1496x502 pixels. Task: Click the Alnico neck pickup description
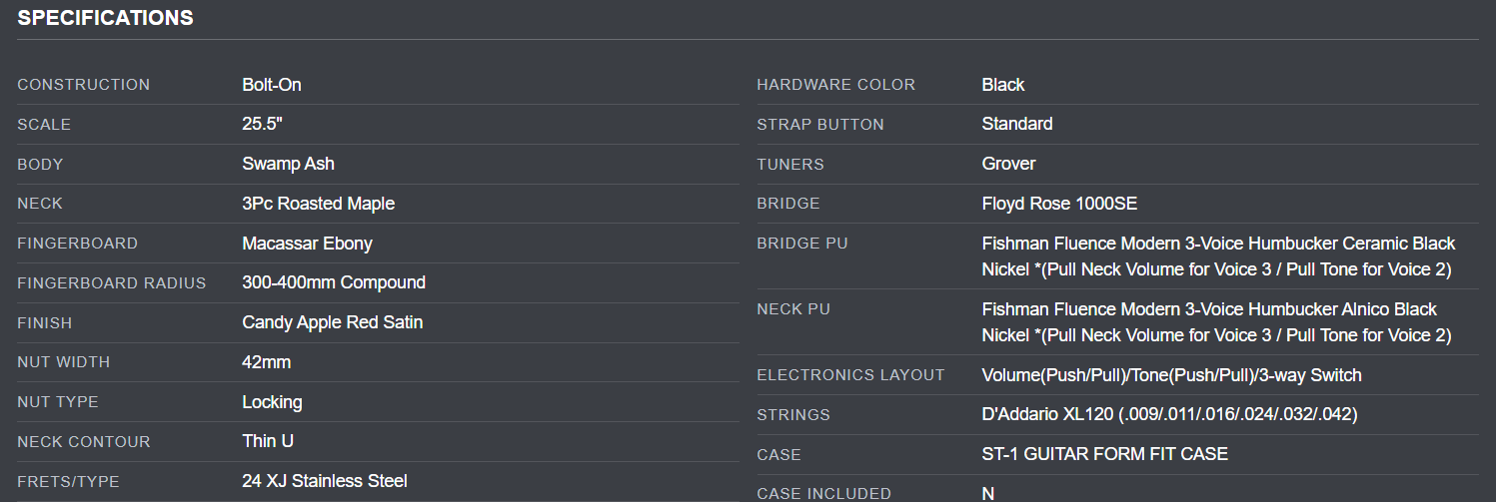point(1215,322)
